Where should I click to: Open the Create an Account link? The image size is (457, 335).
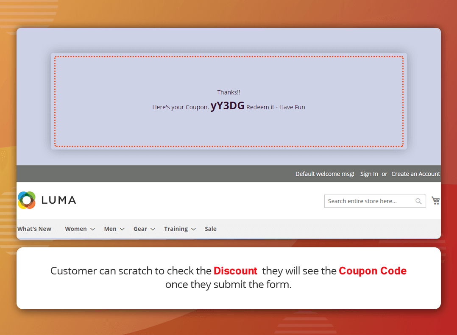point(415,174)
